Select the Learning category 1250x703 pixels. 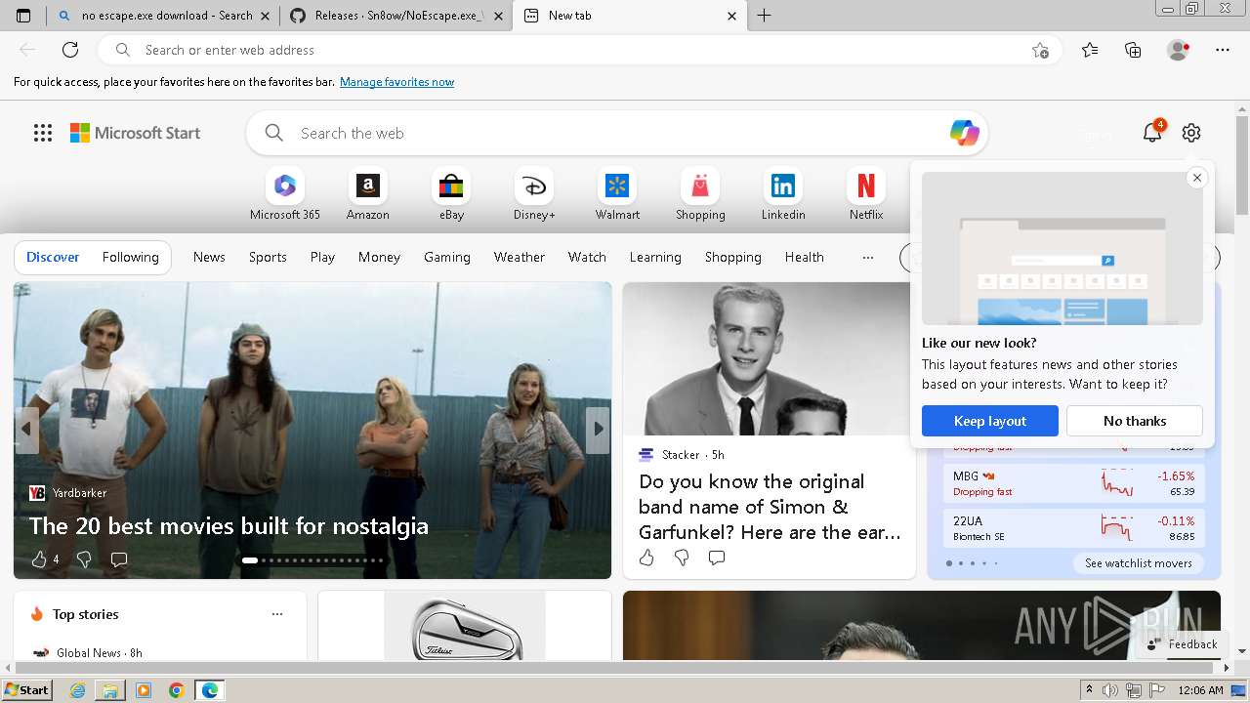click(655, 257)
